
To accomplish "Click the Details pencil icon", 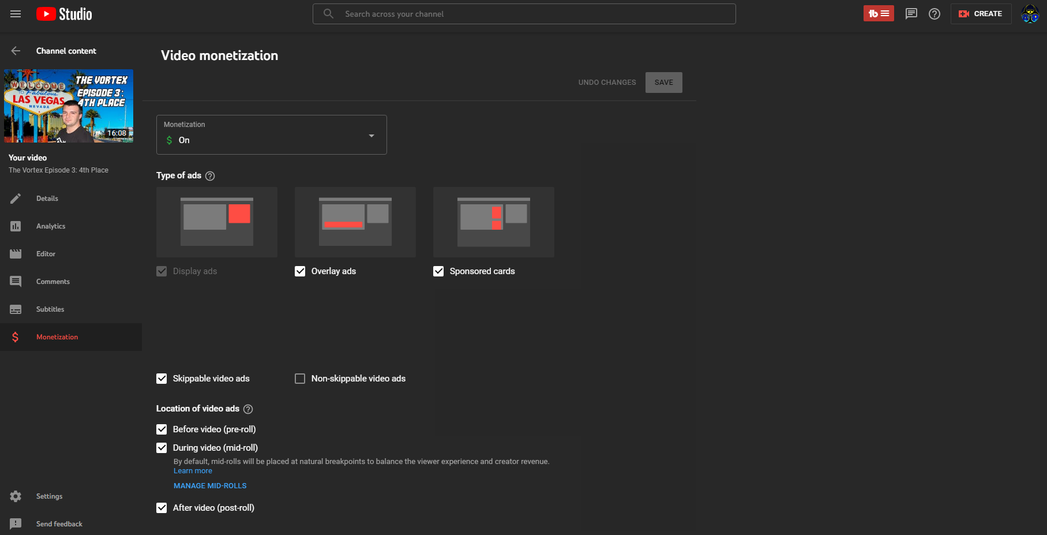I will point(16,199).
